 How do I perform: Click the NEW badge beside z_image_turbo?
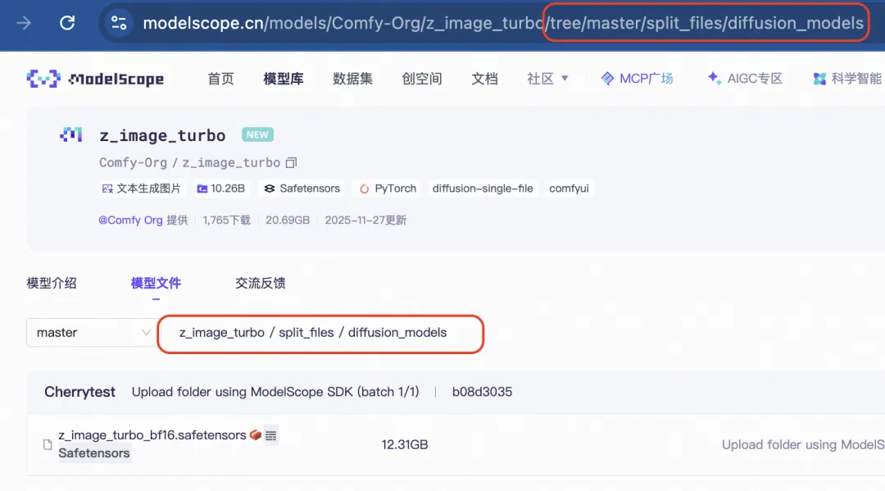(x=257, y=135)
